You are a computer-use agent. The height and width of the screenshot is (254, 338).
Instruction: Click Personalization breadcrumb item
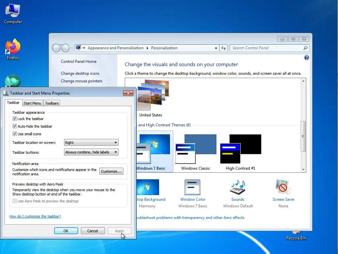tap(164, 48)
